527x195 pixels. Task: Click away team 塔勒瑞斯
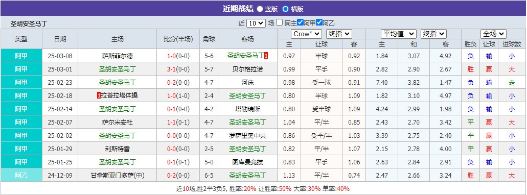coord(247,109)
